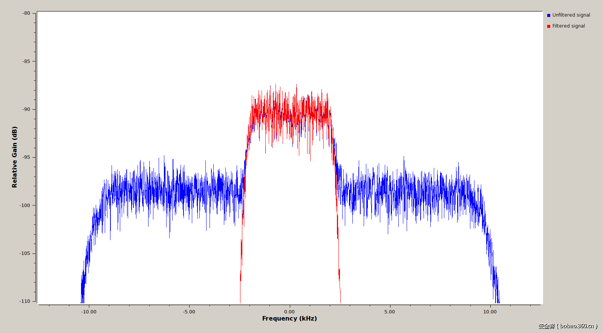Click the -95 tick label on gain axis
This screenshot has width=603, height=333.
(x=26, y=157)
